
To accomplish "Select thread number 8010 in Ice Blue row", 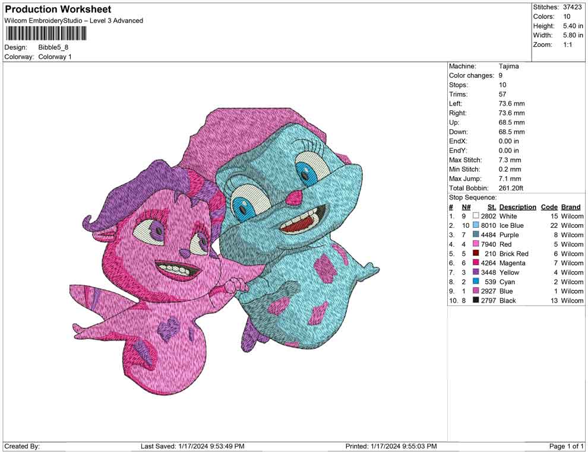I will tap(488, 225).
